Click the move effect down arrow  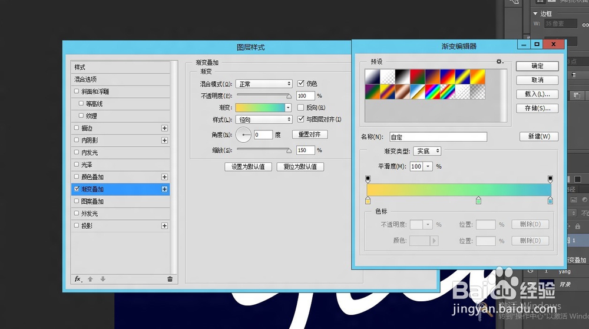[102, 279]
